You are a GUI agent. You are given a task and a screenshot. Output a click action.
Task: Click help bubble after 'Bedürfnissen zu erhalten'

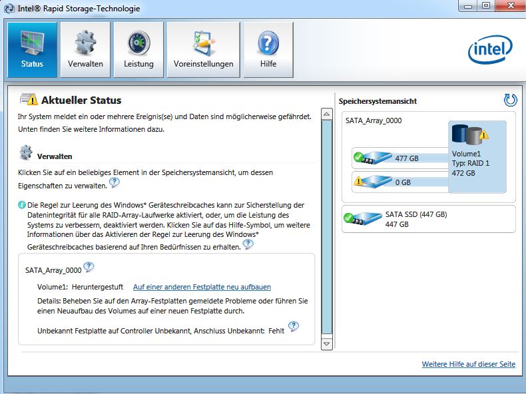coord(248,244)
